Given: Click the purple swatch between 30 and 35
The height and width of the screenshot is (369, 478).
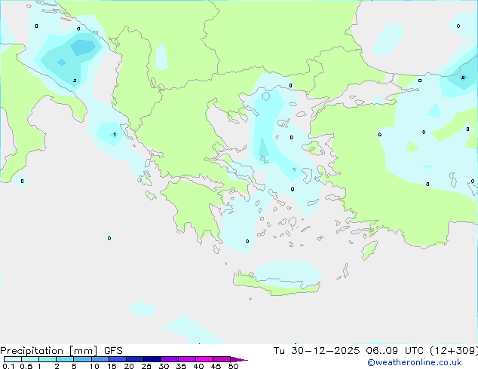Looking at the screenshot, I should click(170, 359).
